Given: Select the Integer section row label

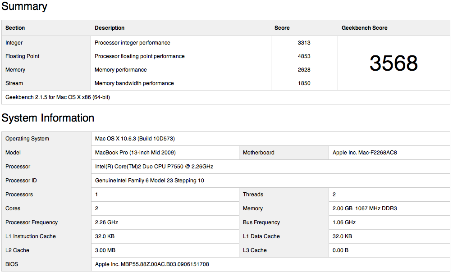Looking at the screenshot, I should [14, 43].
